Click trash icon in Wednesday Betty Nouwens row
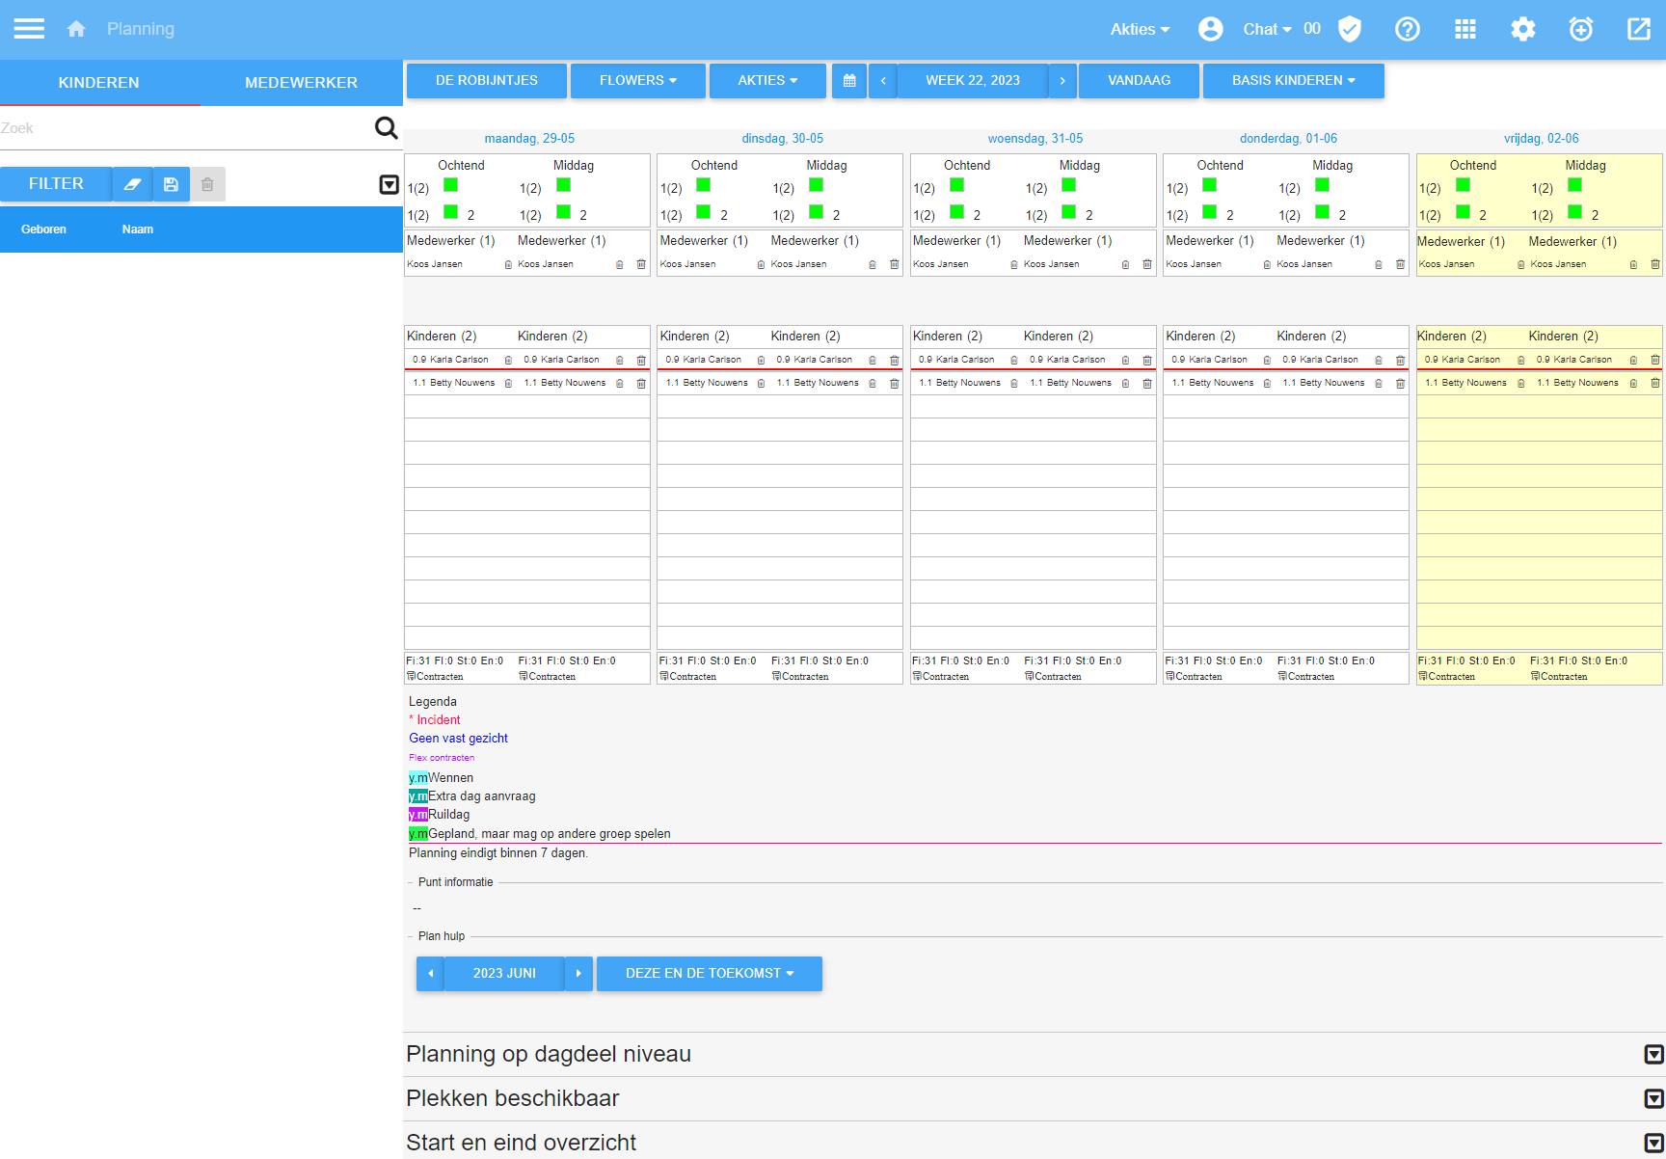 click(x=1147, y=383)
